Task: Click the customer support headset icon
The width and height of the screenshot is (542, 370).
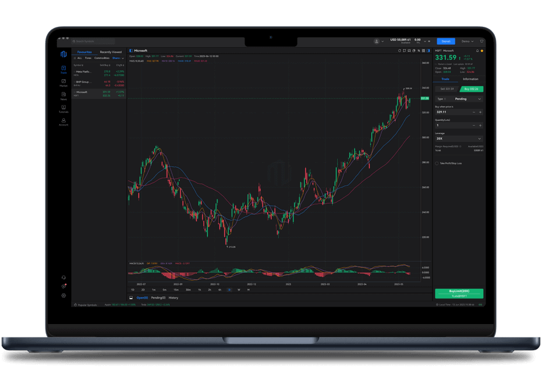Action: (x=63, y=277)
